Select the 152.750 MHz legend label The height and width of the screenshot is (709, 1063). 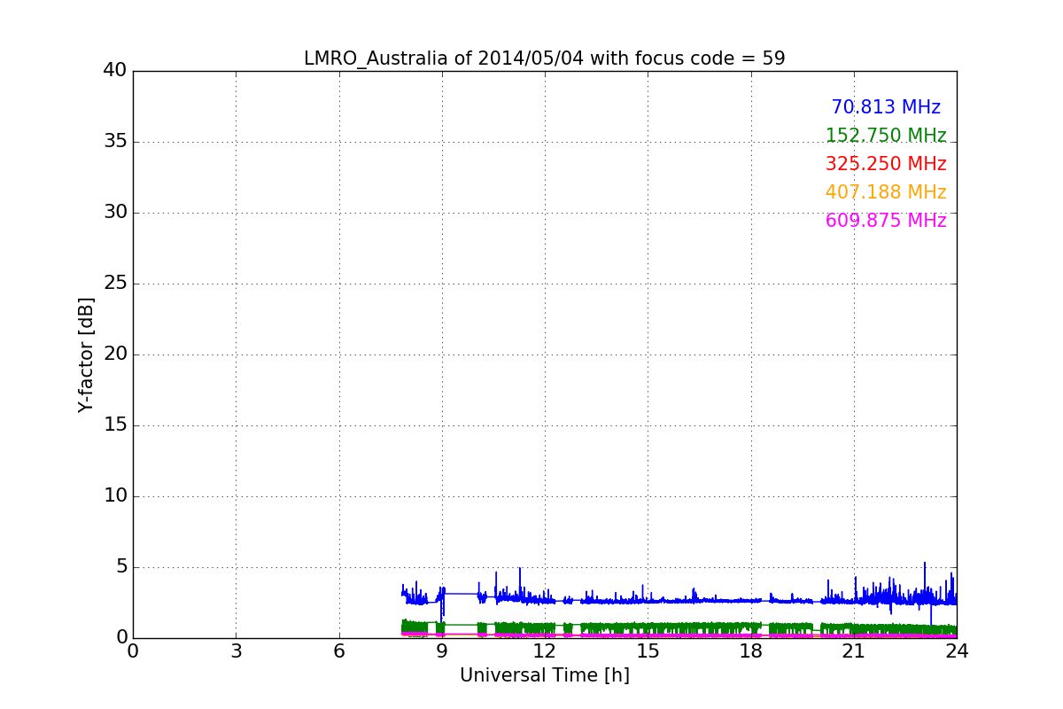coord(886,136)
